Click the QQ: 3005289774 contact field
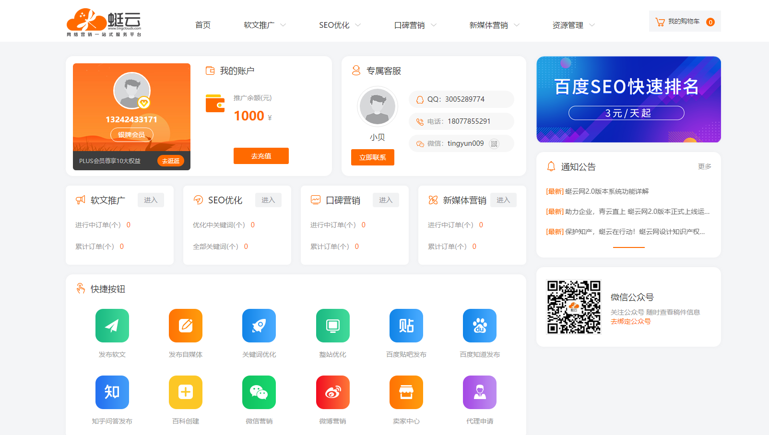Screen dimensions: 769x435 pyautogui.click(x=461, y=99)
